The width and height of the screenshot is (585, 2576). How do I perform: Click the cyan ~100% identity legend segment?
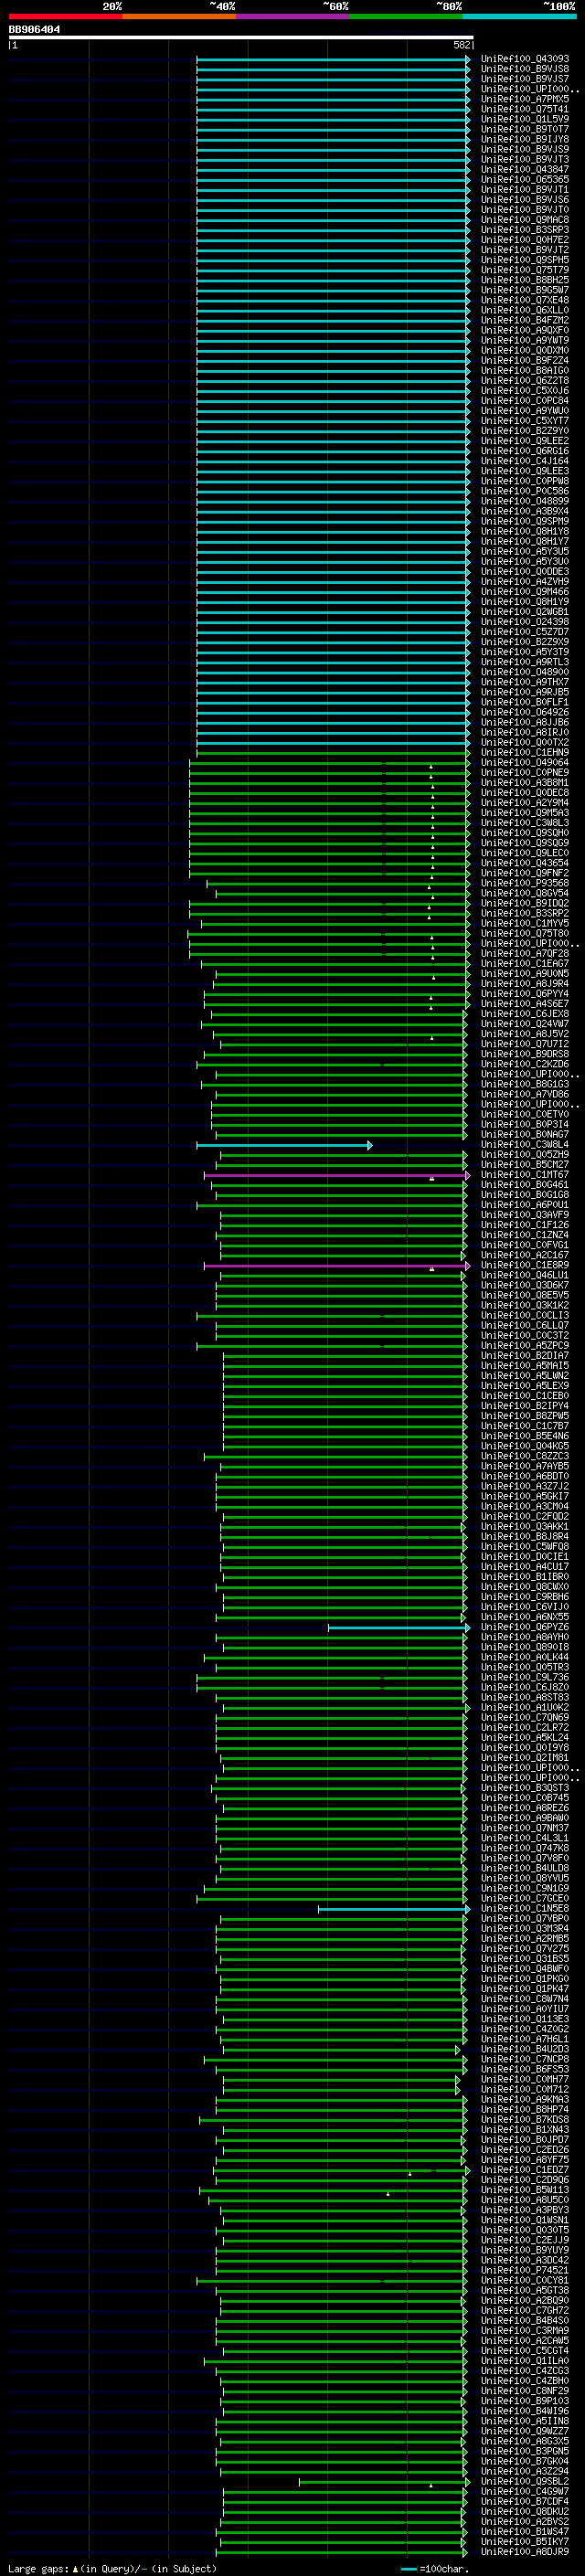pyautogui.click(x=520, y=16)
